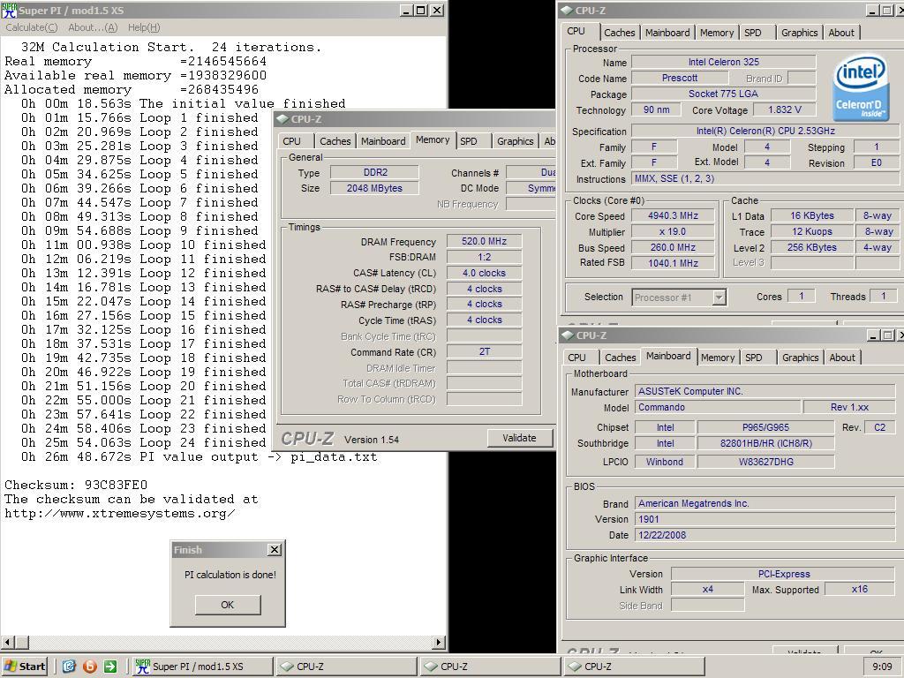Select Graphics tab in top-right CPU-Z window
This screenshot has width=904, height=678.
[x=800, y=33]
